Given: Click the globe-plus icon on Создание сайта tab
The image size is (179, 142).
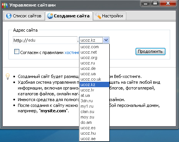Looking at the screenshot, I should [50, 16].
